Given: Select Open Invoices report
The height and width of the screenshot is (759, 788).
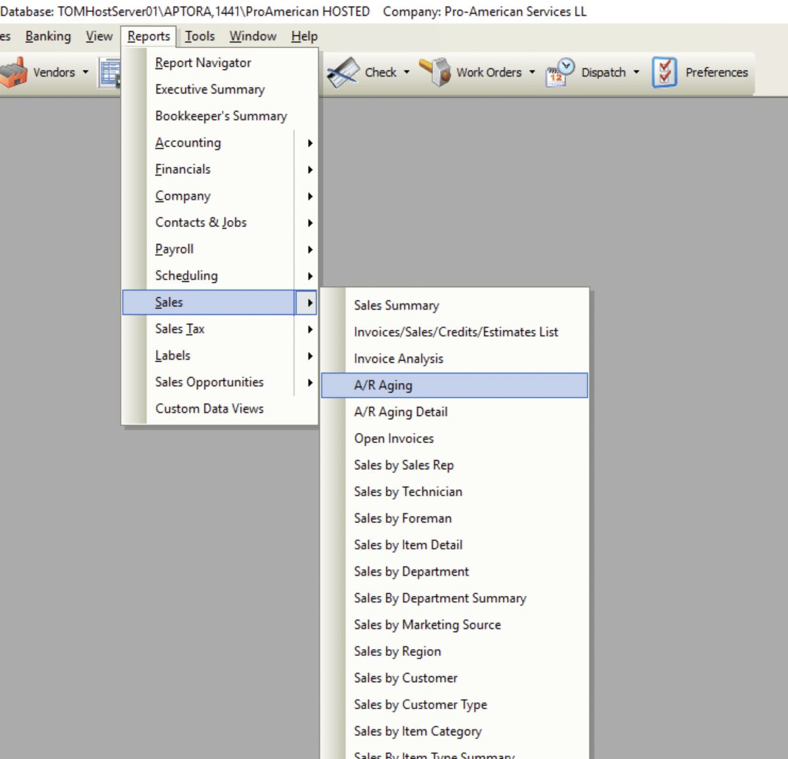Looking at the screenshot, I should tap(394, 438).
